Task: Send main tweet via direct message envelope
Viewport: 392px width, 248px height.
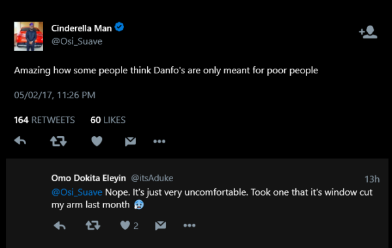Action: pos(131,141)
